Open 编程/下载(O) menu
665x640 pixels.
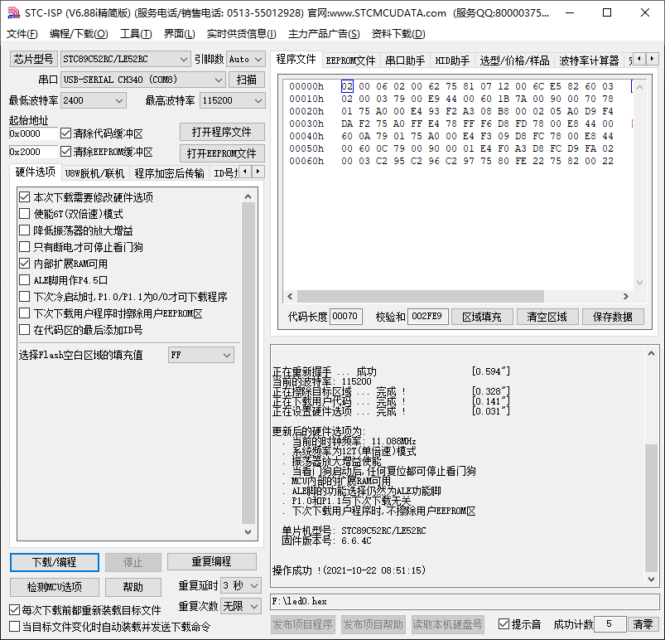pyautogui.click(x=79, y=33)
